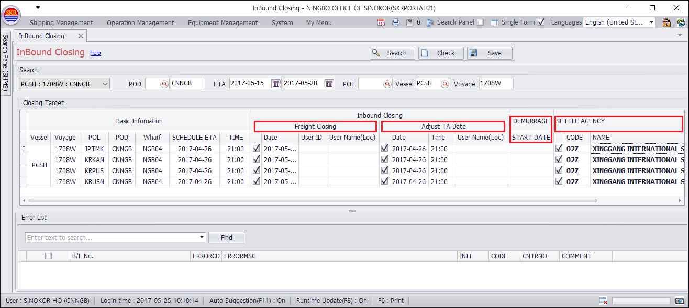
Task: Open the help link
Action: [x=95, y=53]
